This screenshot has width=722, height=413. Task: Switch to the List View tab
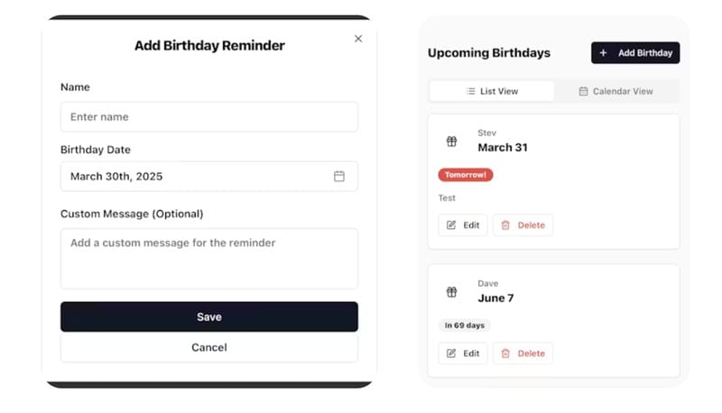click(x=492, y=91)
